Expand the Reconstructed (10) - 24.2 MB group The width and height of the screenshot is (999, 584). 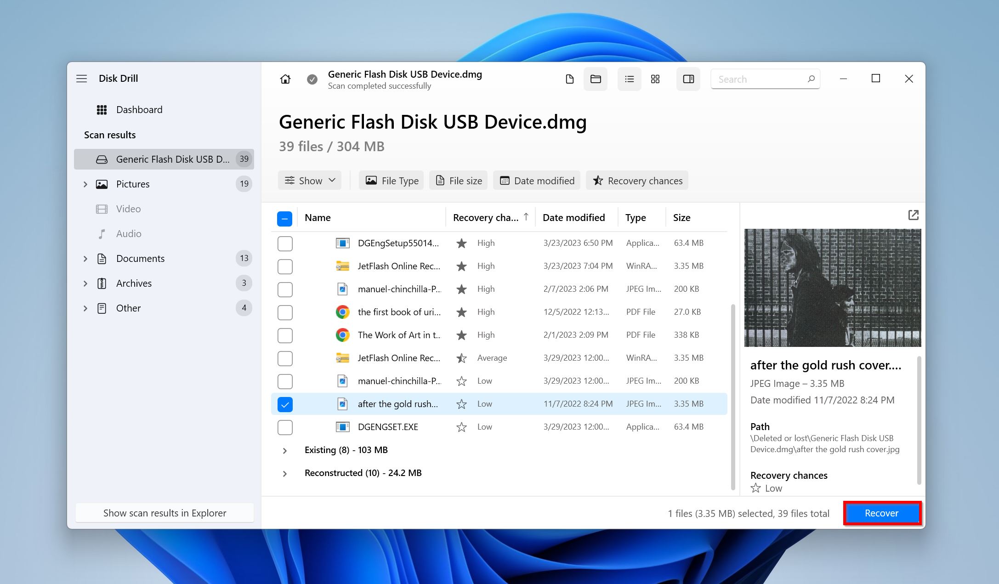[284, 473]
